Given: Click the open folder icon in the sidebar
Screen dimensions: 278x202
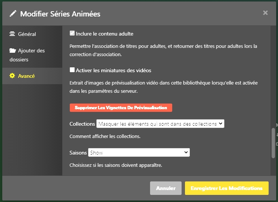Looking at the screenshot, I should point(13,51).
